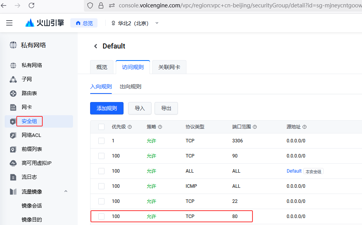Open the 子网 subnet sidebar icon
The image size is (362, 225).
pos(13,80)
